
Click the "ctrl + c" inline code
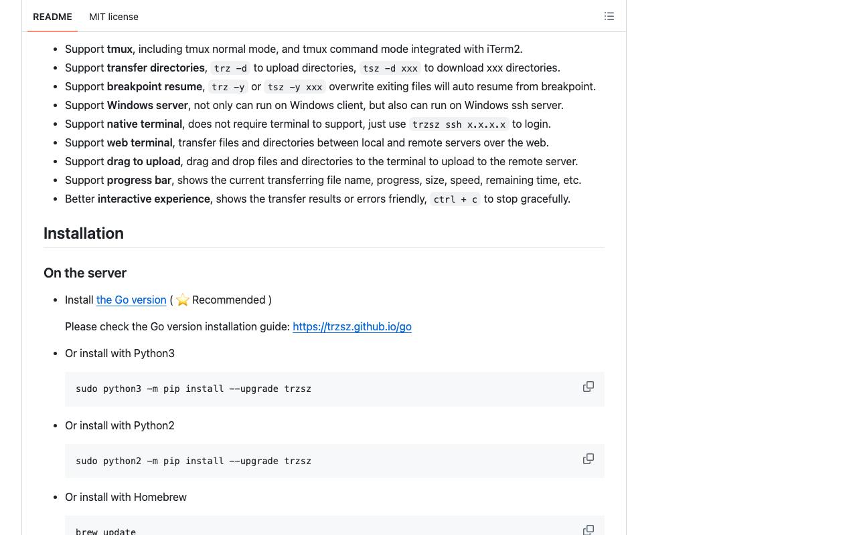pos(455,199)
